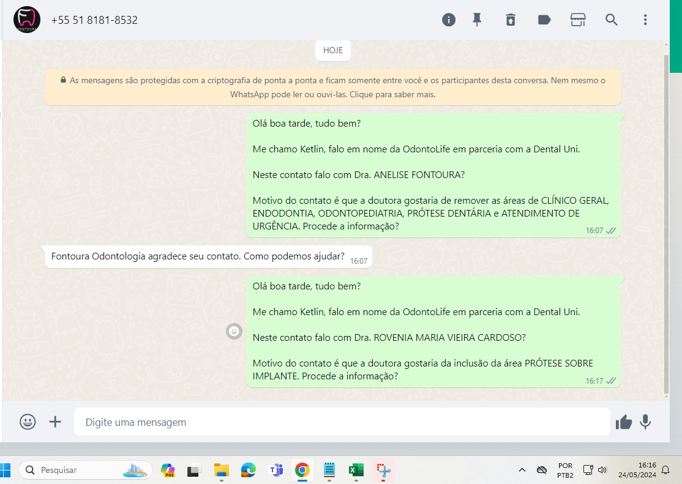Screen dimensions: 682x484
Task: Open Microsoft Edge from taskbar
Action: click(x=249, y=470)
